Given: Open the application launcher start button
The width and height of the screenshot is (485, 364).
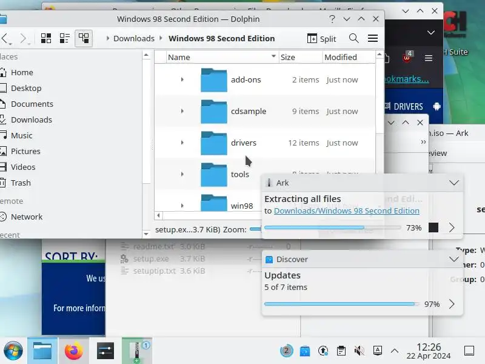Looking at the screenshot, I should pos(13,351).
